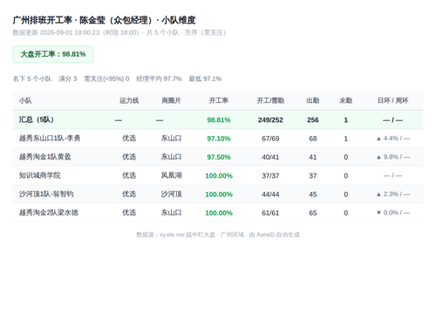This screenshot has width=436, height=319.
Task: Click 100.00% in the 沙河顶1队-翁智钧 row
Action: pyautogui.click(x=219, y=194)
